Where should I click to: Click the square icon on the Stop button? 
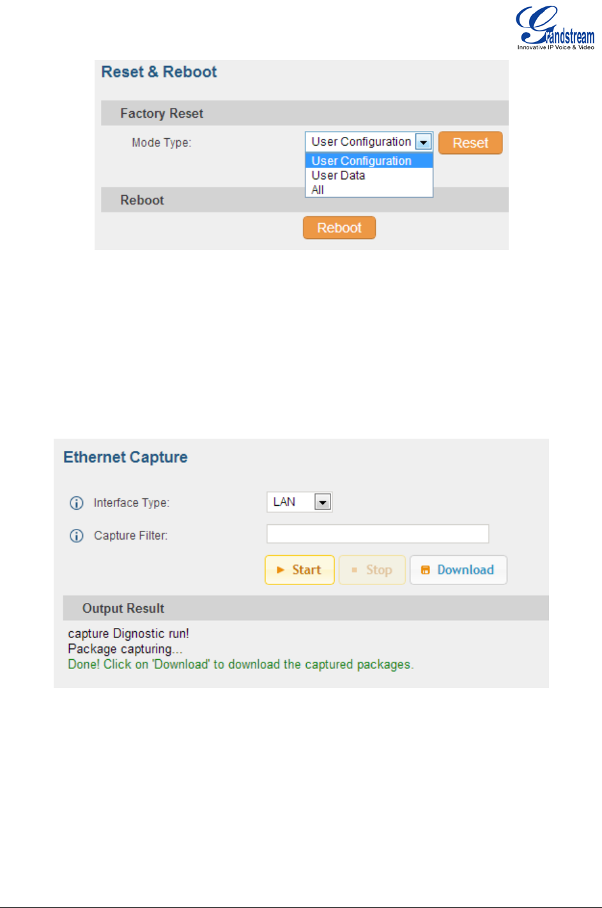pyautogui.click(x=354, y=570)
